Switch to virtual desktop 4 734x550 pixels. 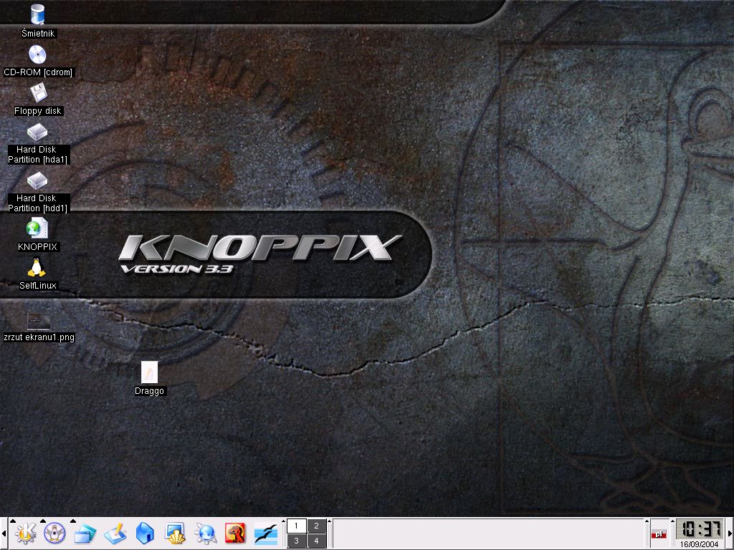click(x=316, y=541)
